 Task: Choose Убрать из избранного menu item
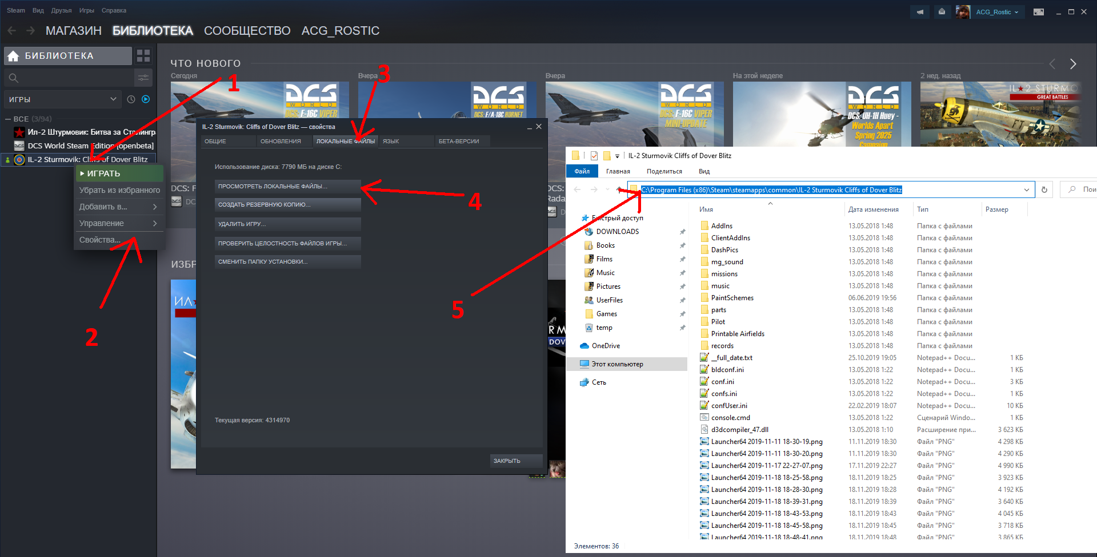click(x=119, y=190)
